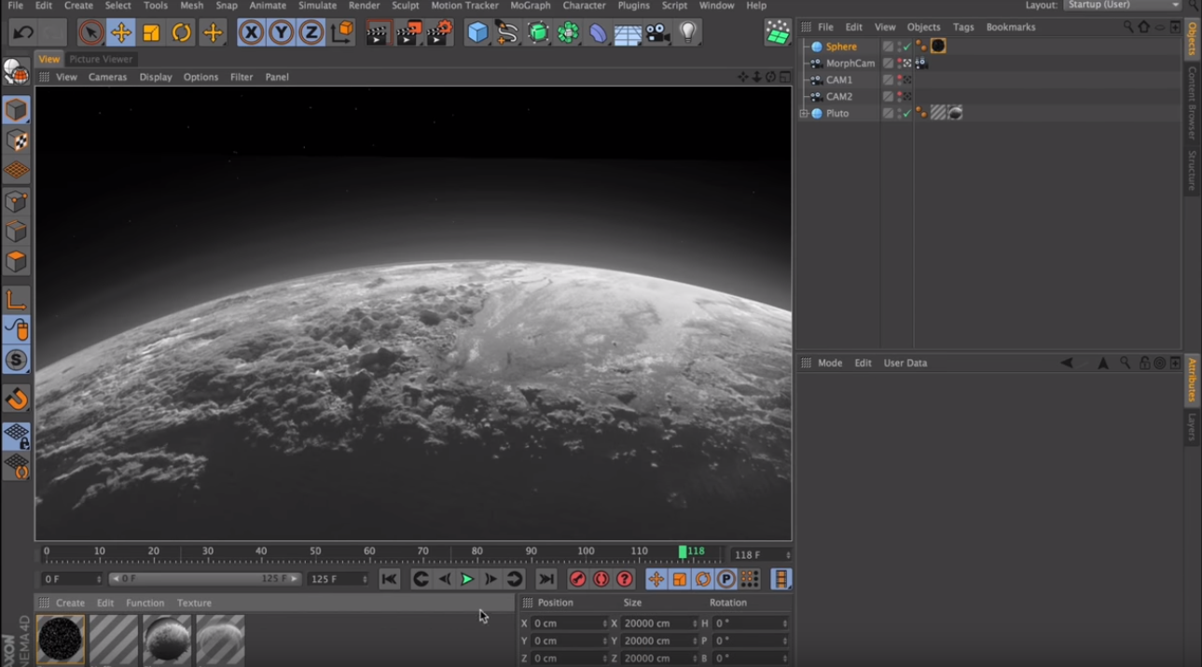Select the Rotate tool

(x=181, y=34)
